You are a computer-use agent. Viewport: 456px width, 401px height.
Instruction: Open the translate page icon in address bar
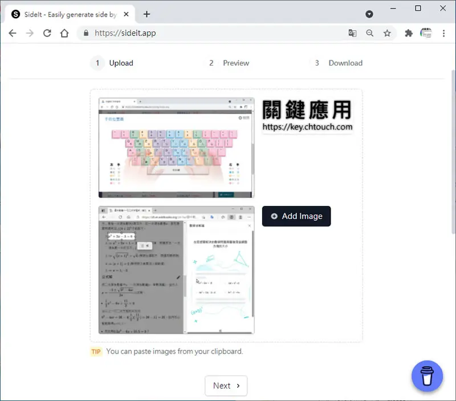[352, 33]
